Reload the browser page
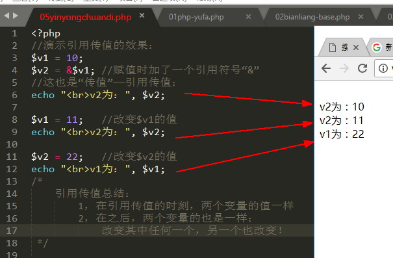393x258 pixels. (362, 68)
